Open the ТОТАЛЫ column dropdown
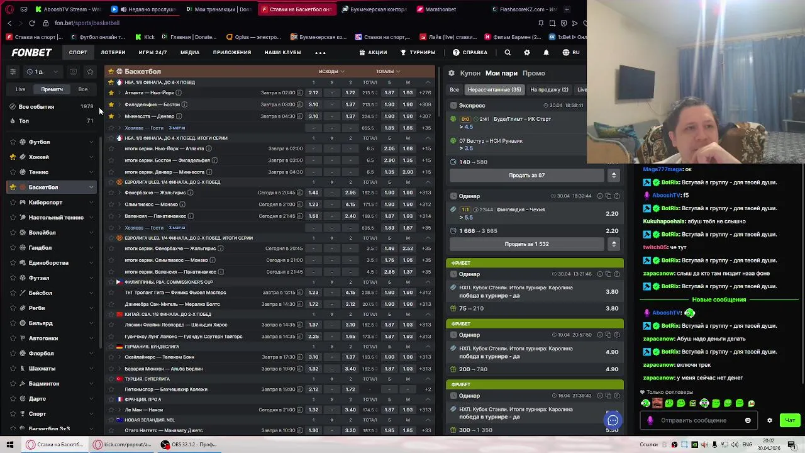 pos(388,72)
